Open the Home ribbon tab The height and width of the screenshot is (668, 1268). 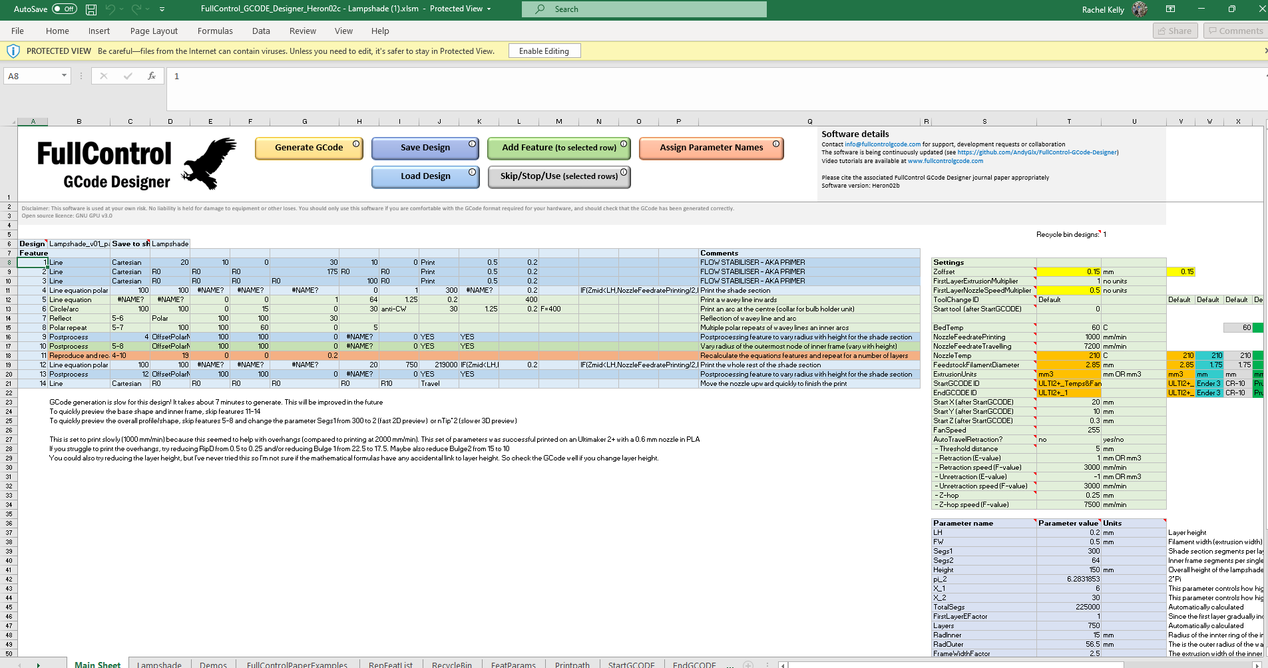[57, 31]
